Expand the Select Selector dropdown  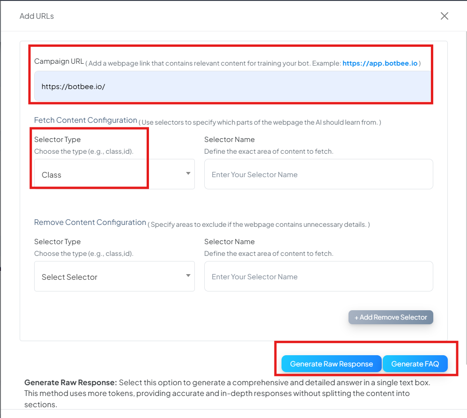pos(114,276)
